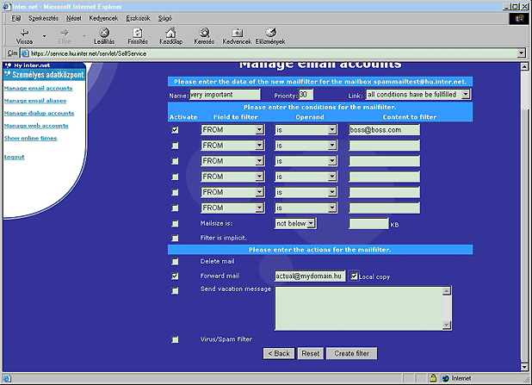Toggle the Local copy checkbox
This screenshot has height=385, width=532.
click(354, 276)
